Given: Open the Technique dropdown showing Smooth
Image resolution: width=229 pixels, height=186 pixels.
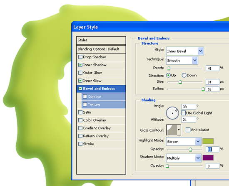Looking at the screenshot, I should (182, 60).
